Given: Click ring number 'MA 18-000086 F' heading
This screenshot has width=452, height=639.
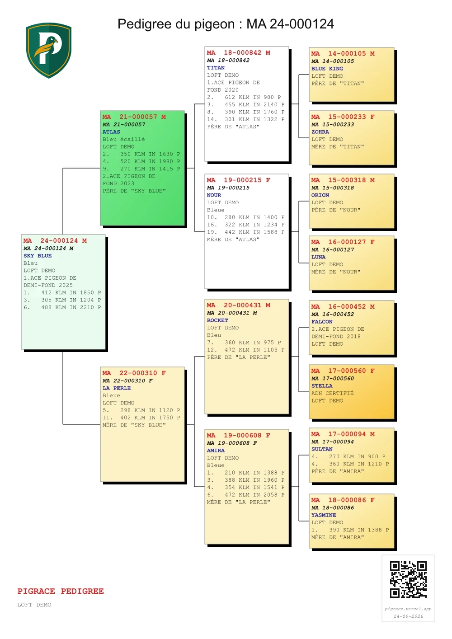Looking at the screenshot, I should 343,500.
